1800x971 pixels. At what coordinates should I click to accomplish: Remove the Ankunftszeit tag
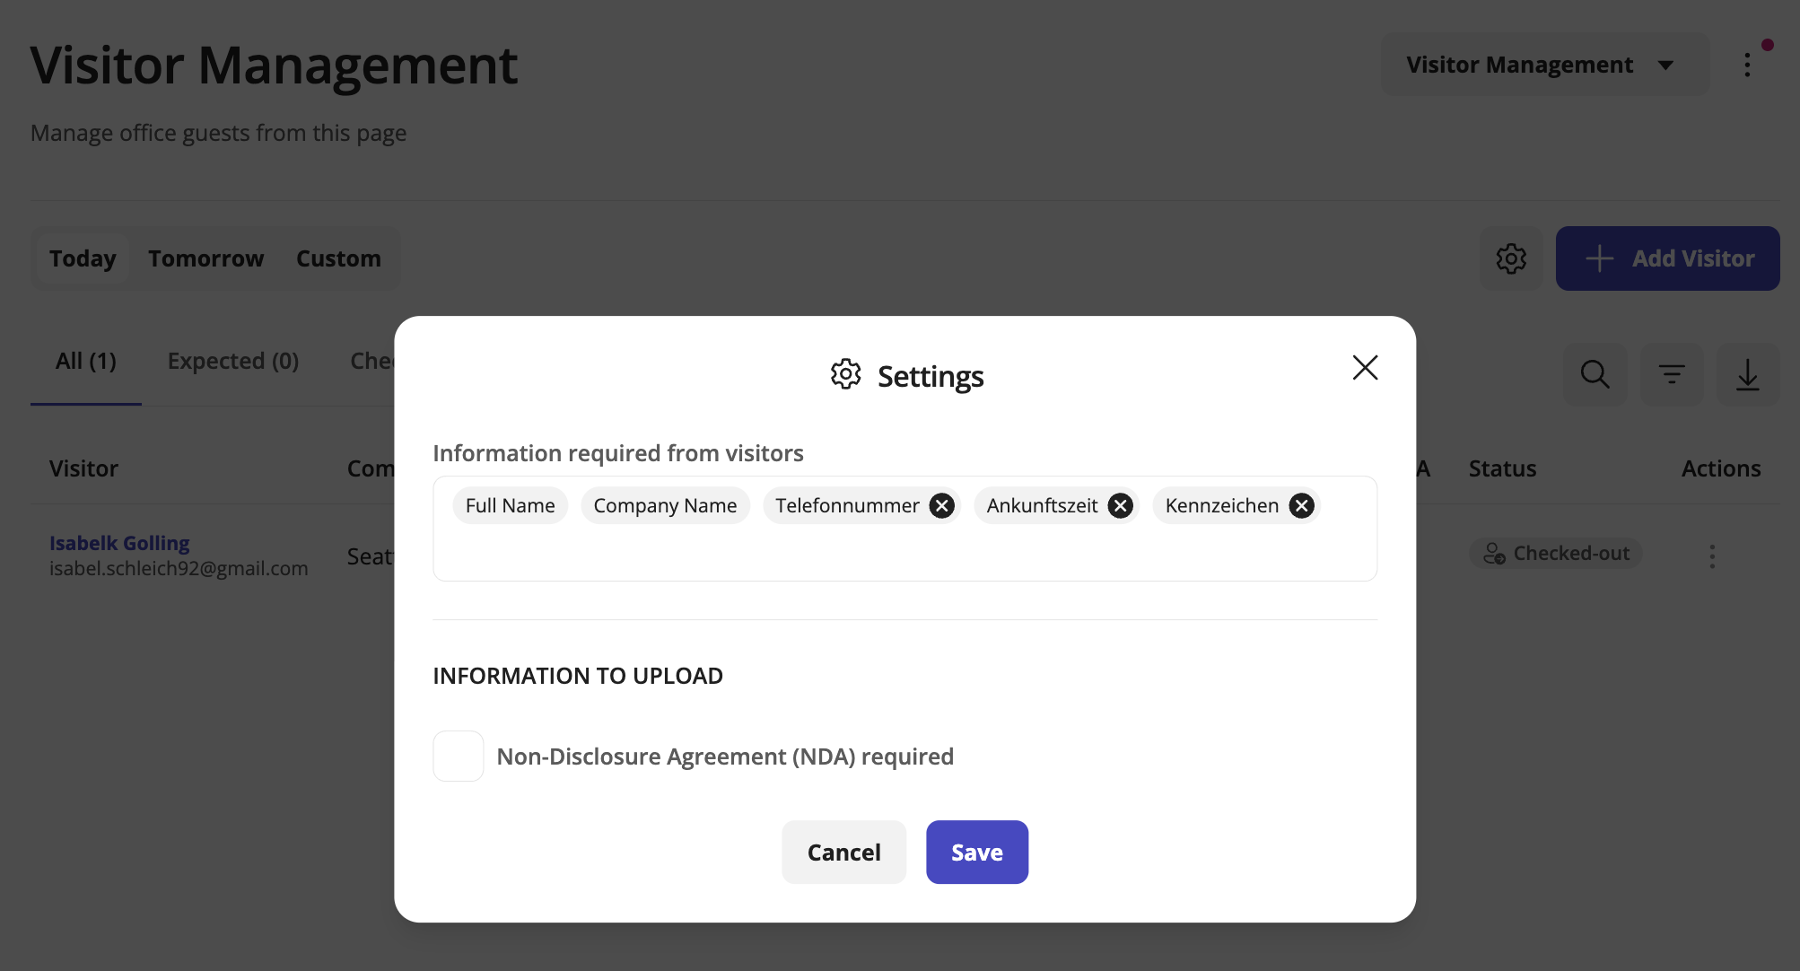pos(1120,506)
